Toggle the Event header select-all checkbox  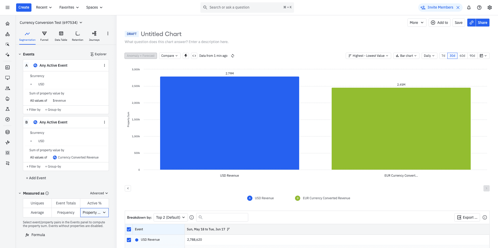(x=129, y=229)
